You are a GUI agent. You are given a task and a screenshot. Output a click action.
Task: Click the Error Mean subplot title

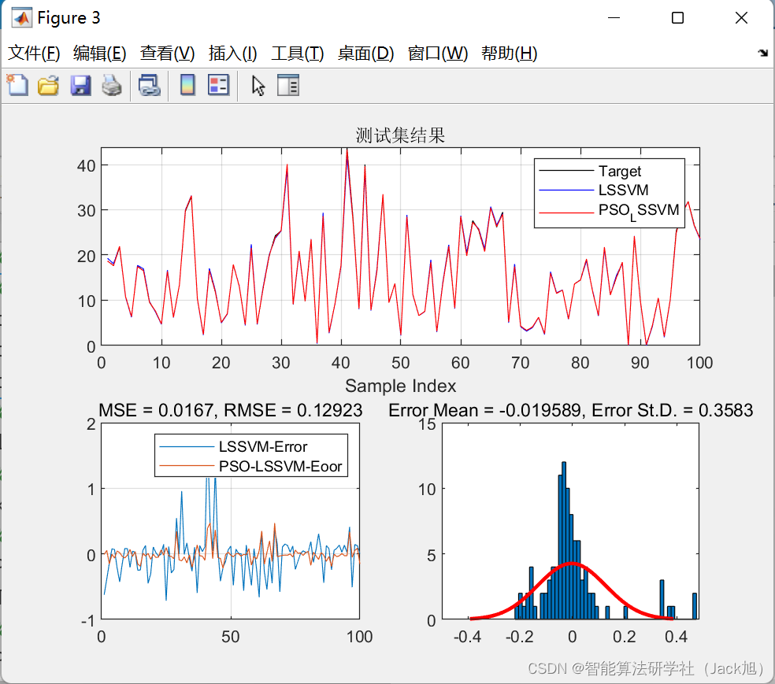[x=571, y=410]
